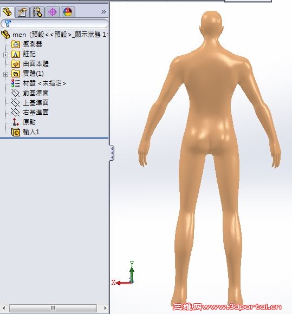Select the 感測器 folder icon
The image size is (292, 314).
click(x=15, y=44)
